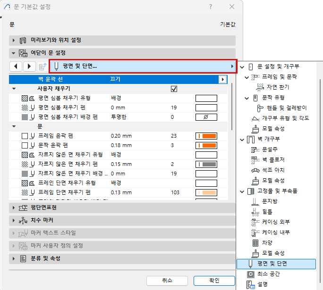
Task: Collapse the 여닫이 문 설정 panel
Action: pyautogui.click(x=14, y=53)
